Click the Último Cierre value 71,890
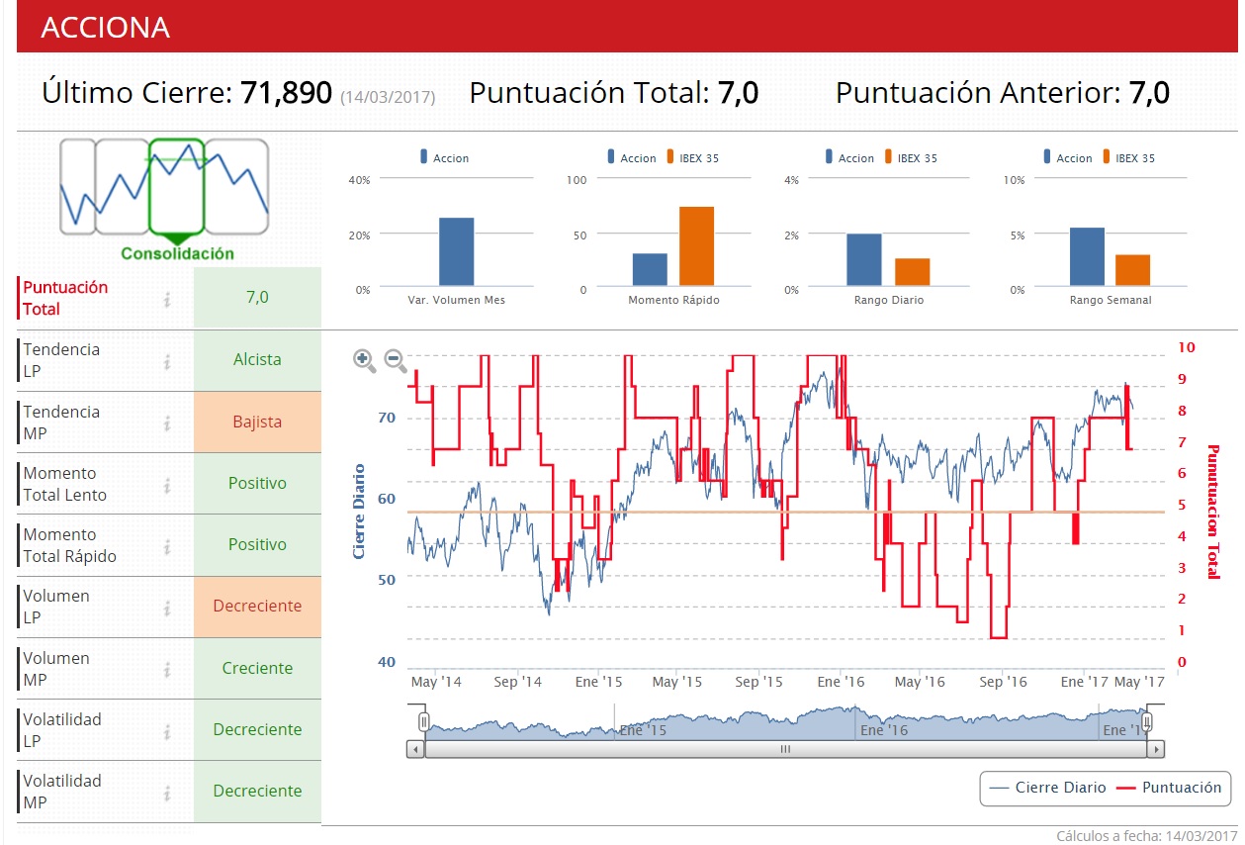Screen dimensions: 1245x845 (x=286, y=93)
